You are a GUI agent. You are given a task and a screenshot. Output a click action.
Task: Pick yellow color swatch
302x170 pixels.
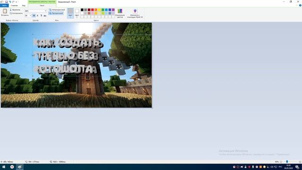coord(100,10)
